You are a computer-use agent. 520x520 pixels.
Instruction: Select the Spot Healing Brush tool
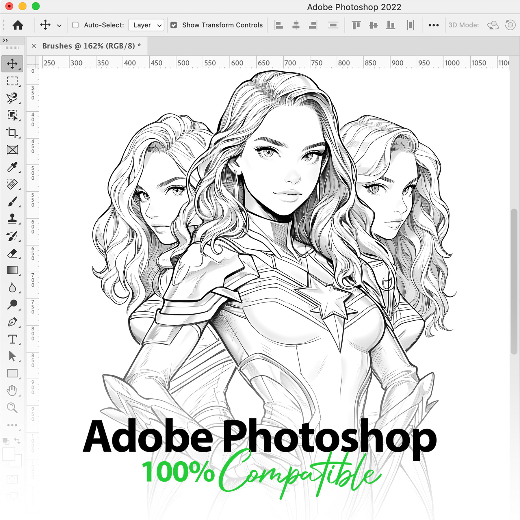coord(12,184)
